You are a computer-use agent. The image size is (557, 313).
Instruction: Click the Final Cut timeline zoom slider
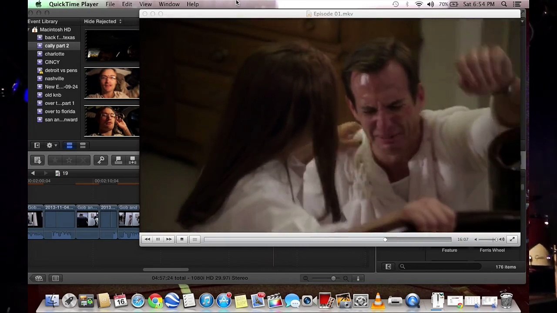pos(333,278)
